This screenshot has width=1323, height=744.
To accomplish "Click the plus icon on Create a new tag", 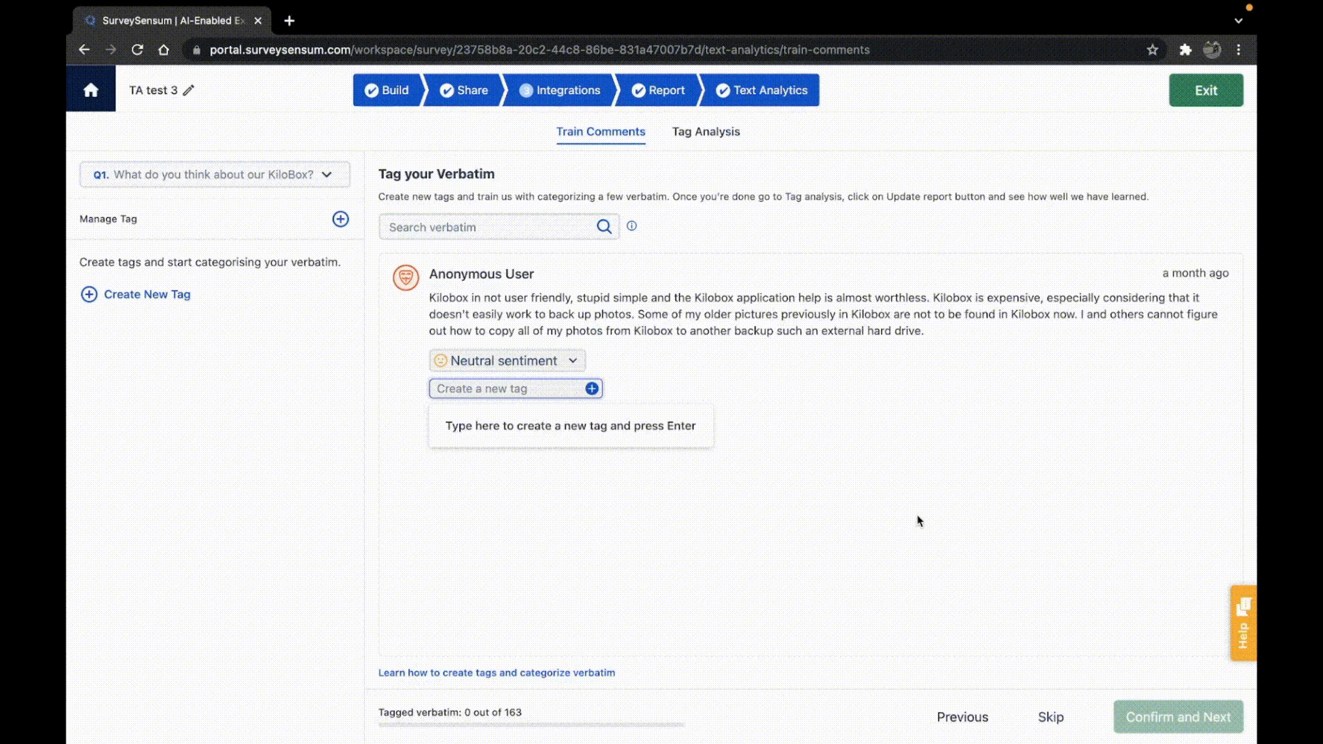I will pos(592,389).
